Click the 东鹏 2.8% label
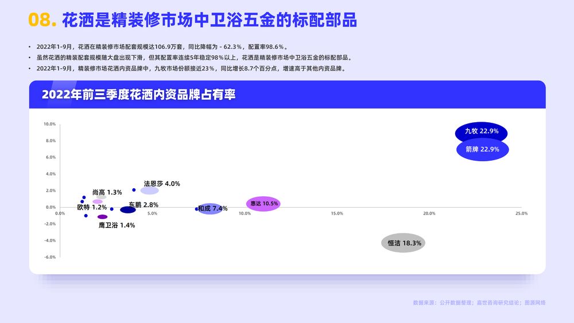Image resolution: width=574 pixels, height=323 pixels. (x=143, y=205)
